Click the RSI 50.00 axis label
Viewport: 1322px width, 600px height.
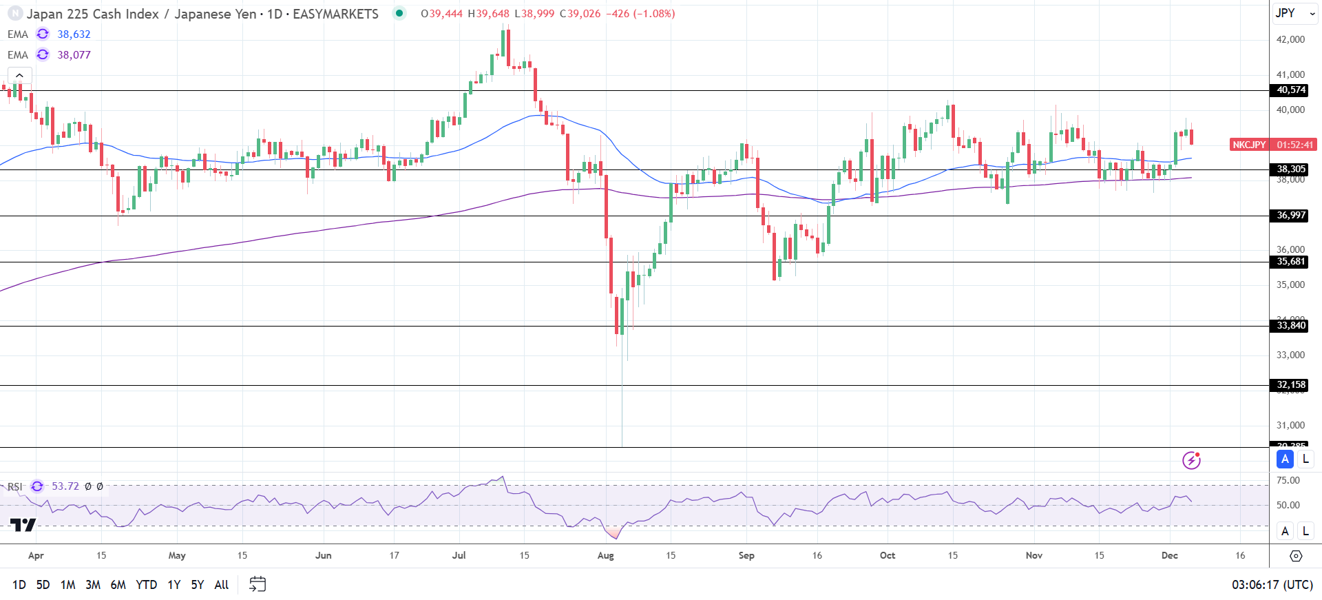(1288, 505)
